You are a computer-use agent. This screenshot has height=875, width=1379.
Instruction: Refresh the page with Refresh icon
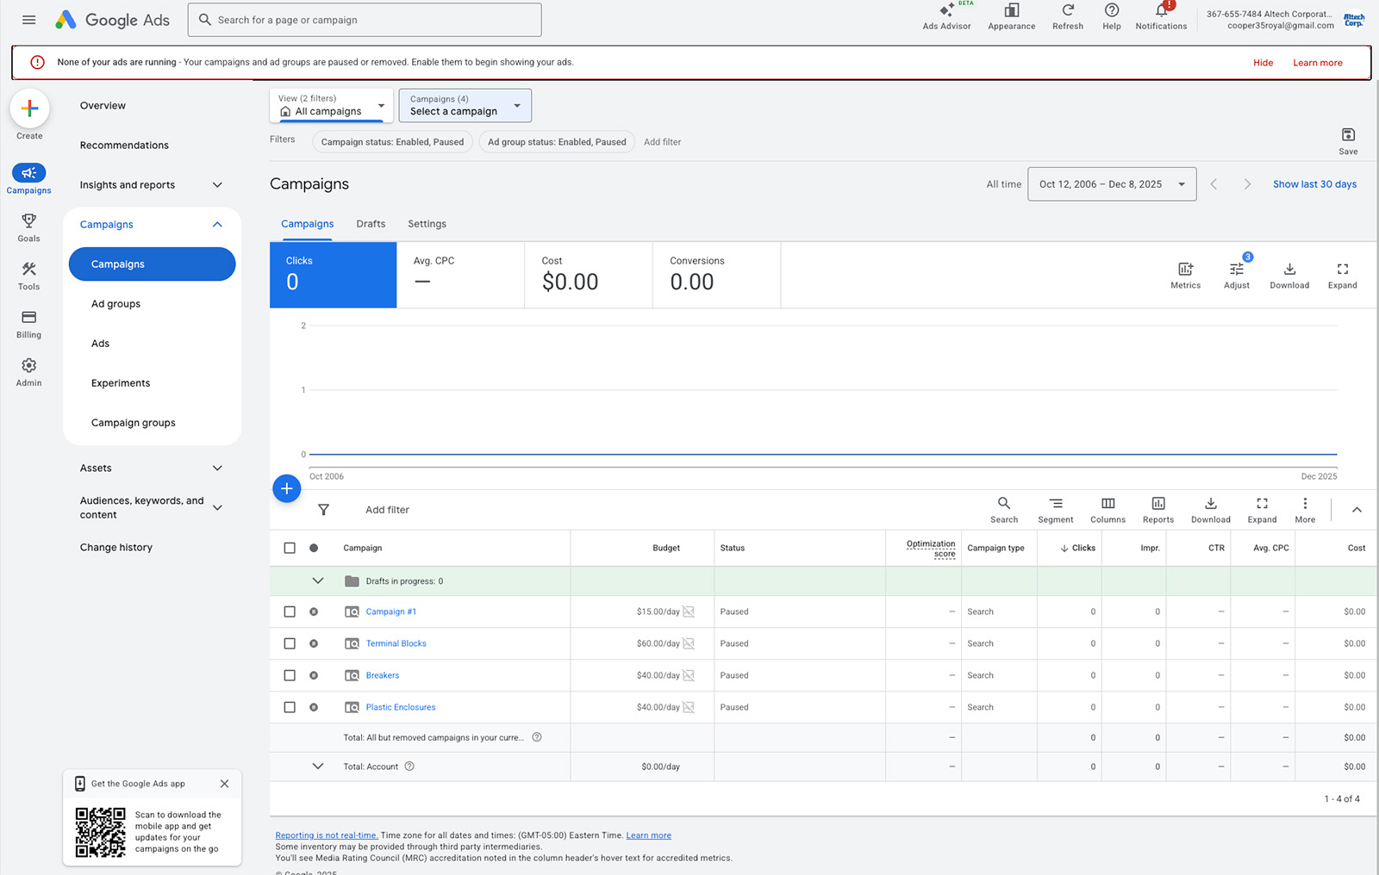point(1067,11)
